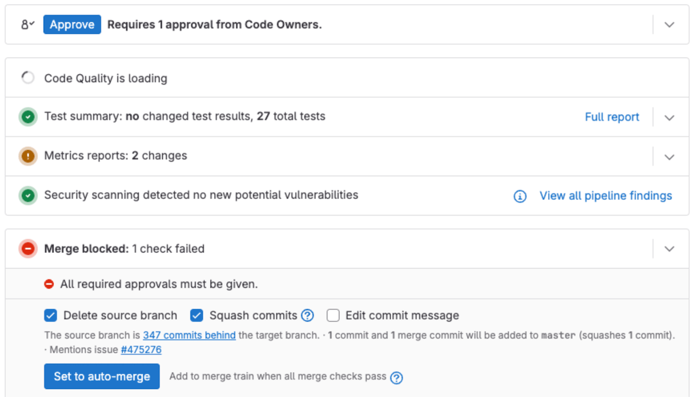This screenshot has height=397, width=693.
Task: Uncheck the Squash commits option
Action: coord(197,315)
